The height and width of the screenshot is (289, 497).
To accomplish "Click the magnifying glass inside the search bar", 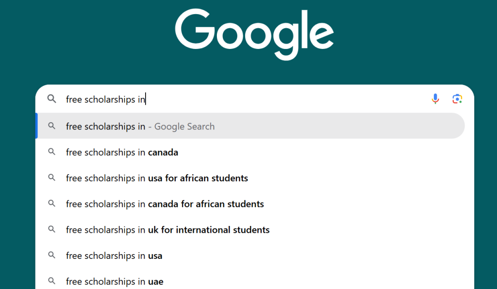I will (x=51, y=99).
